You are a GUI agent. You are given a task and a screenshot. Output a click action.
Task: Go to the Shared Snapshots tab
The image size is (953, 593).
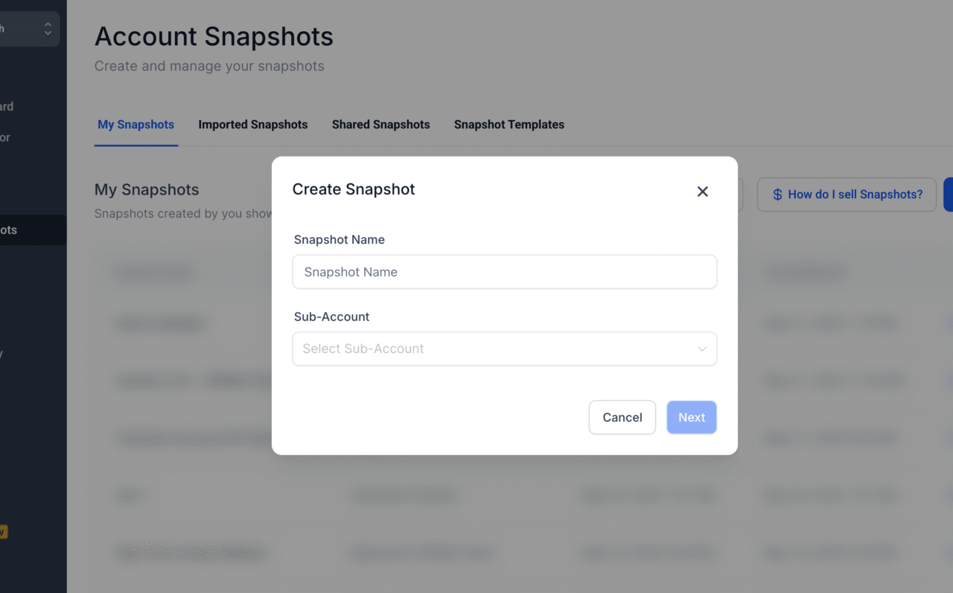click(380, 125)
